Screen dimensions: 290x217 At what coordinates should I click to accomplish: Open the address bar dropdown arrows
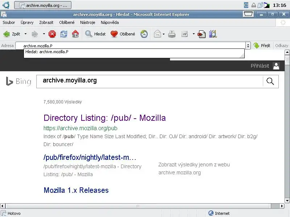(248, 46)
